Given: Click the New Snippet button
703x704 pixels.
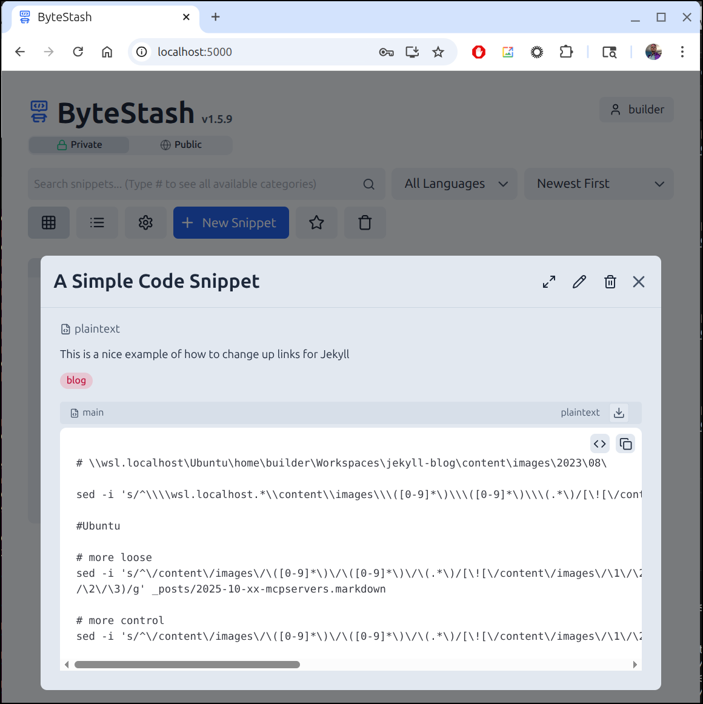Looking at the screenshot, I should tap(231, 223).
